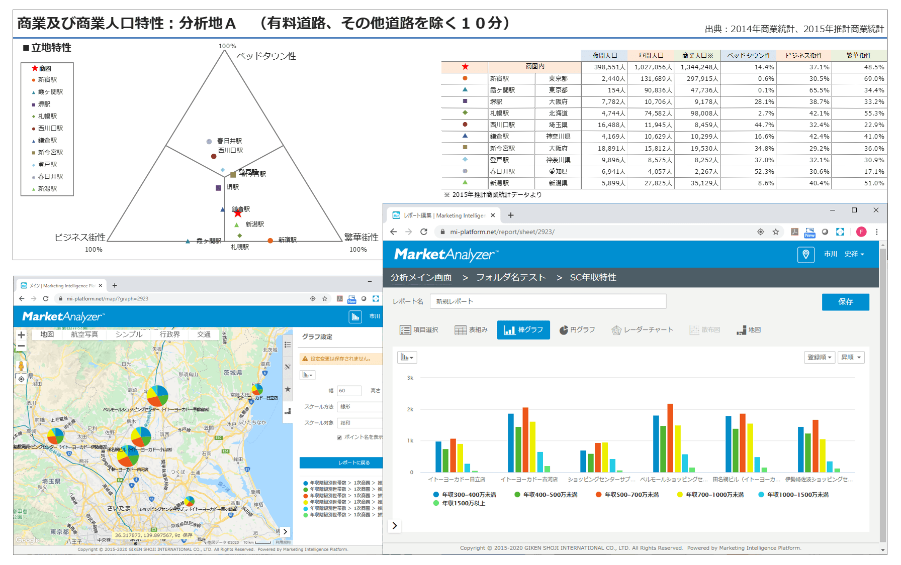Click the PDF extension icon in the report window
The image size is (901, 565).
pos(794,232)
